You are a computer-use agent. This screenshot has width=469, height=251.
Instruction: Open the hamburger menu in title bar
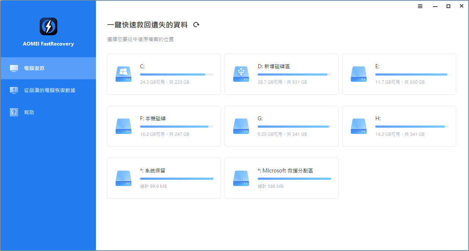[420, 6]
